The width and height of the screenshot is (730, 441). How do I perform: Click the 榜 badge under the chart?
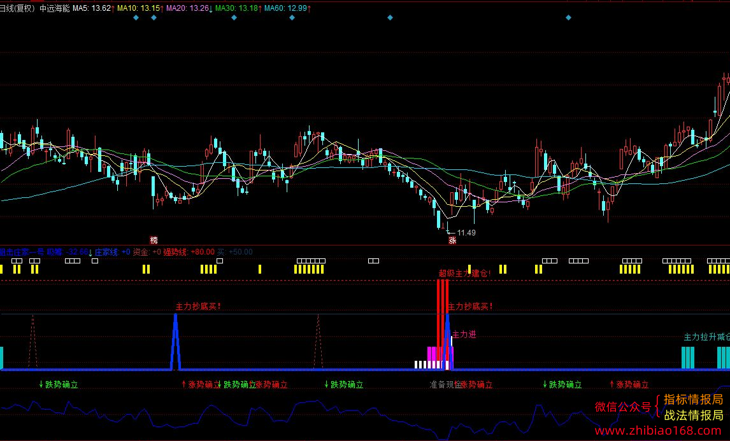154,240
